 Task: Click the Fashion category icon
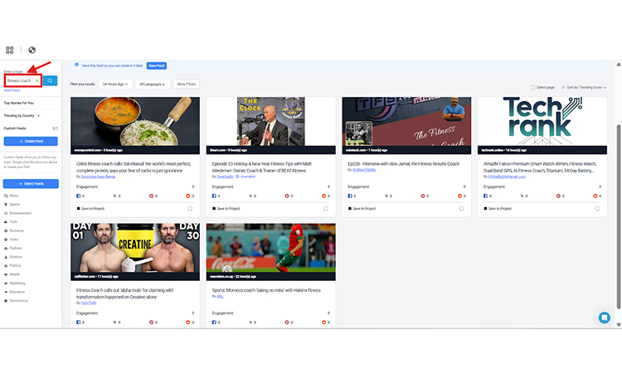6,248
